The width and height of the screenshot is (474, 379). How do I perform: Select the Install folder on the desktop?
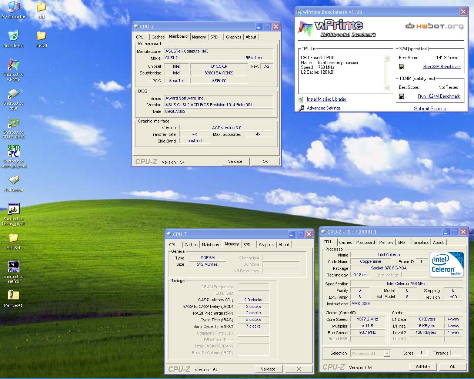(x=41, y=39)
